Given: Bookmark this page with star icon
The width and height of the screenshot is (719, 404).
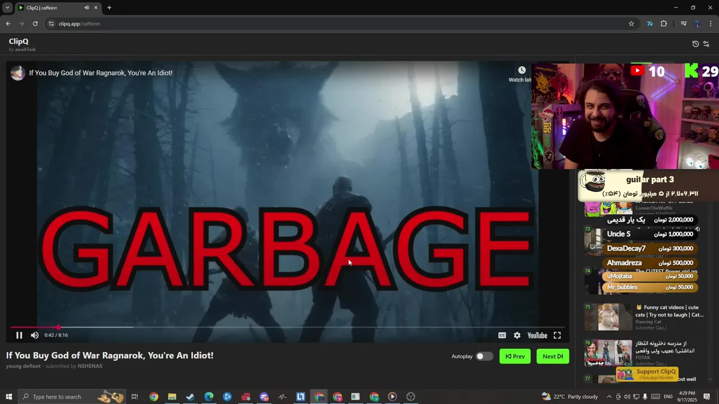Looking at the screenshot, I should pos(631,24).
